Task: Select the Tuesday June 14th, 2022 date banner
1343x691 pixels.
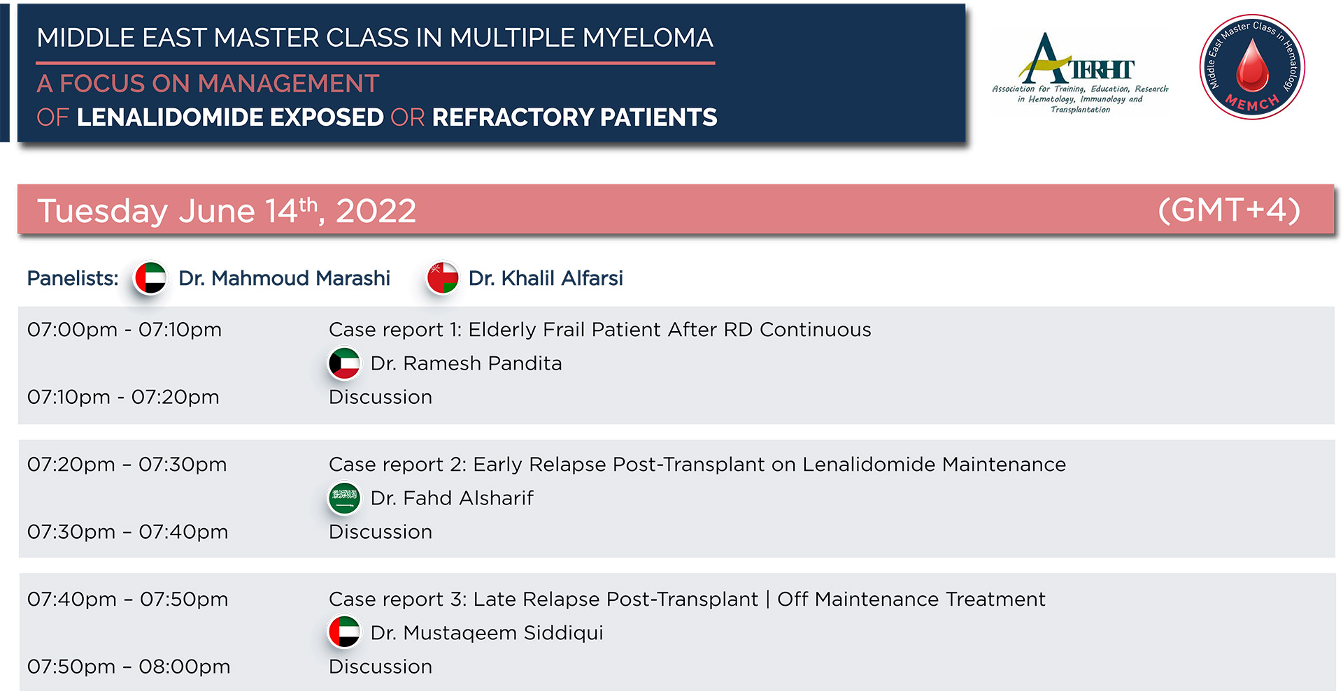Action: [x=676, y=210]
